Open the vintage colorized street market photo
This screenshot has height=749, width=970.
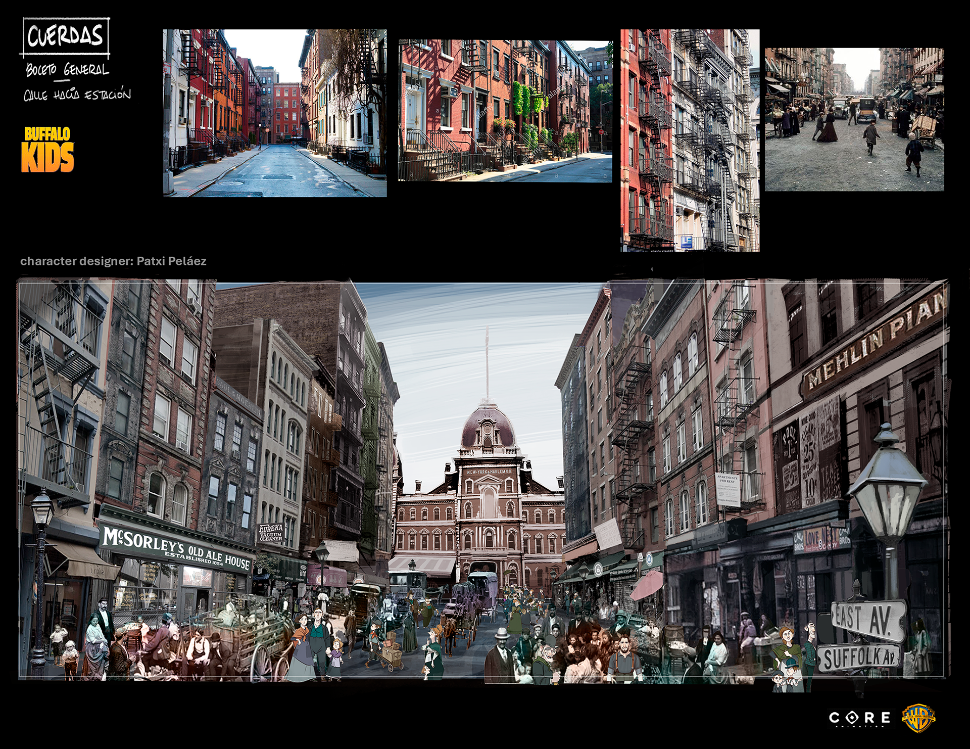tap(854, 119)
